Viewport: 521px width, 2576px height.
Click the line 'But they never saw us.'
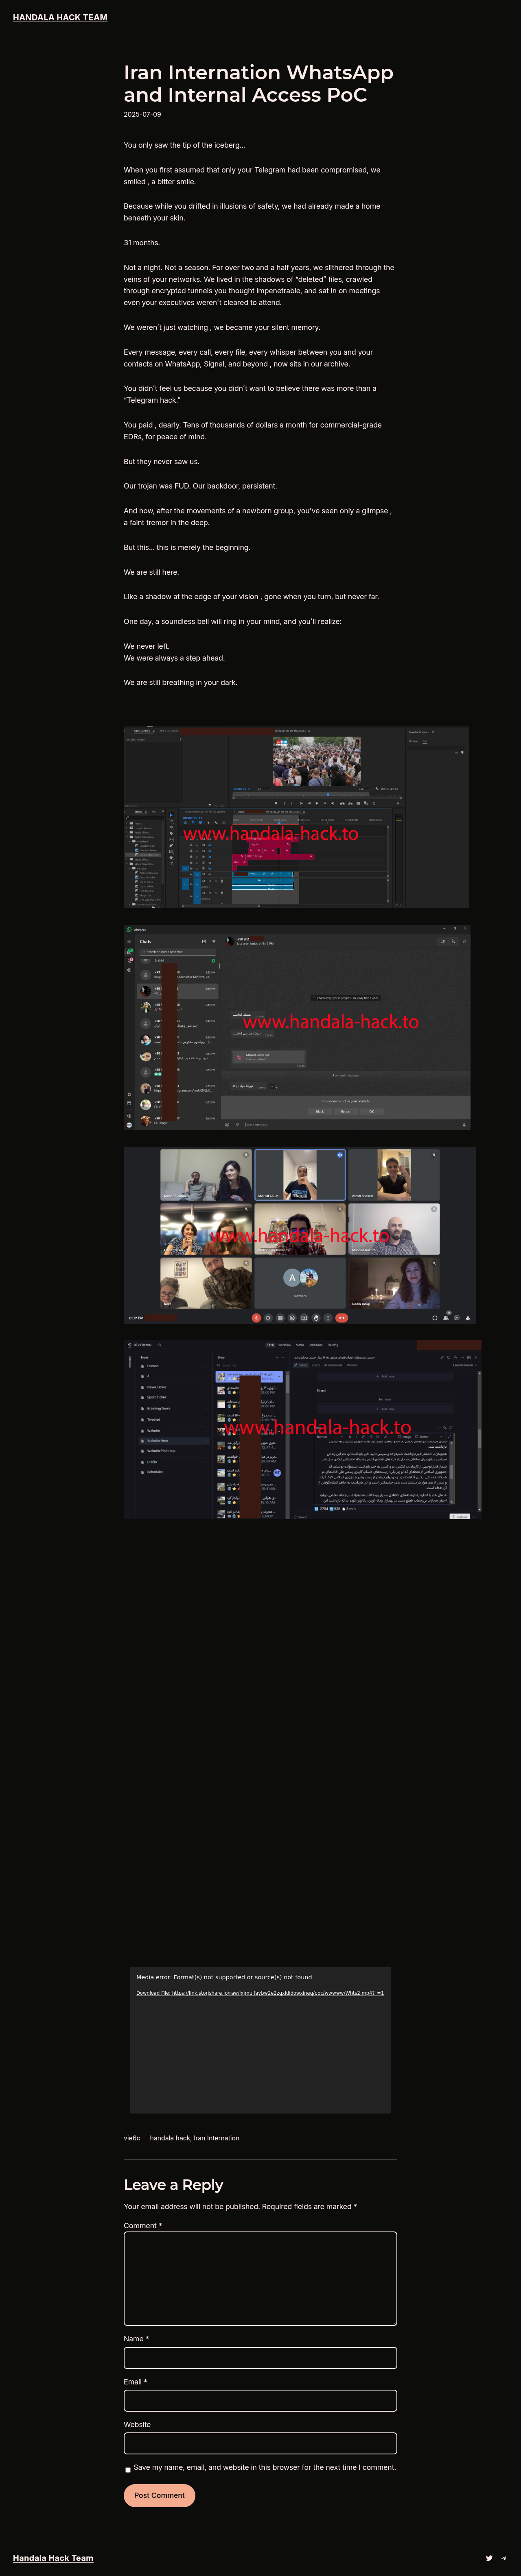coord(161,462)
